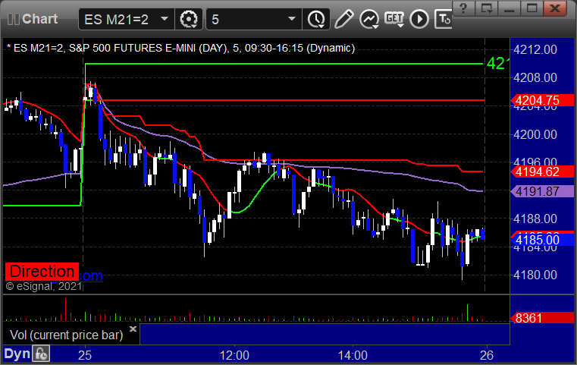Click the 12:00 time axis label
577x365 pixels.
[234, 355]
